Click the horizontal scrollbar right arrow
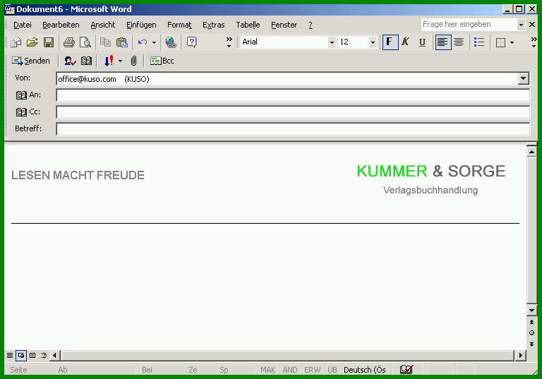The image size is (542, 379). (x=521, y=355)
